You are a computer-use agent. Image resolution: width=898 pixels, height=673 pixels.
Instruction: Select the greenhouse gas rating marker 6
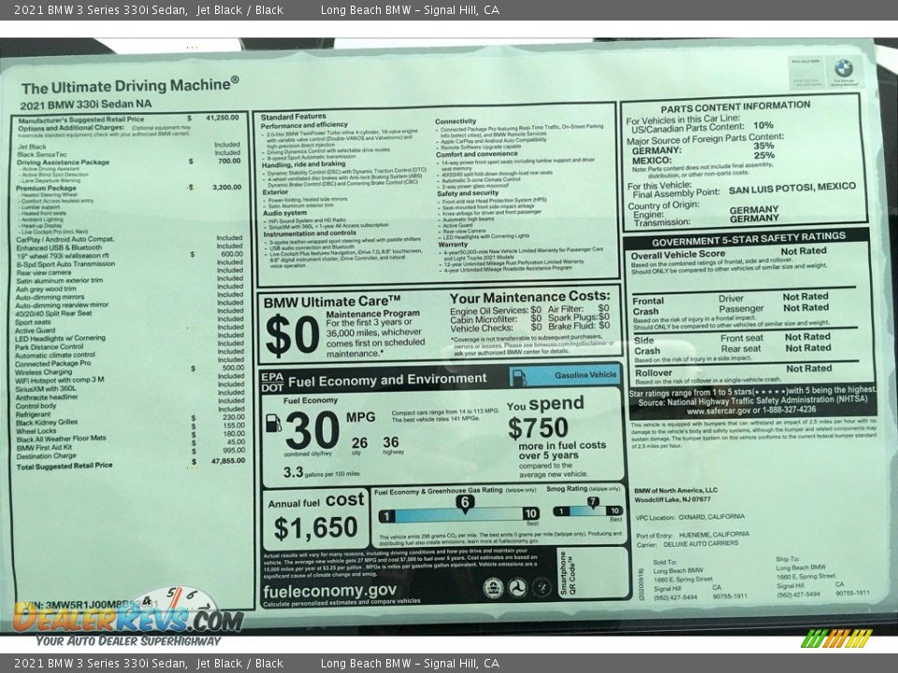[465, 503]
